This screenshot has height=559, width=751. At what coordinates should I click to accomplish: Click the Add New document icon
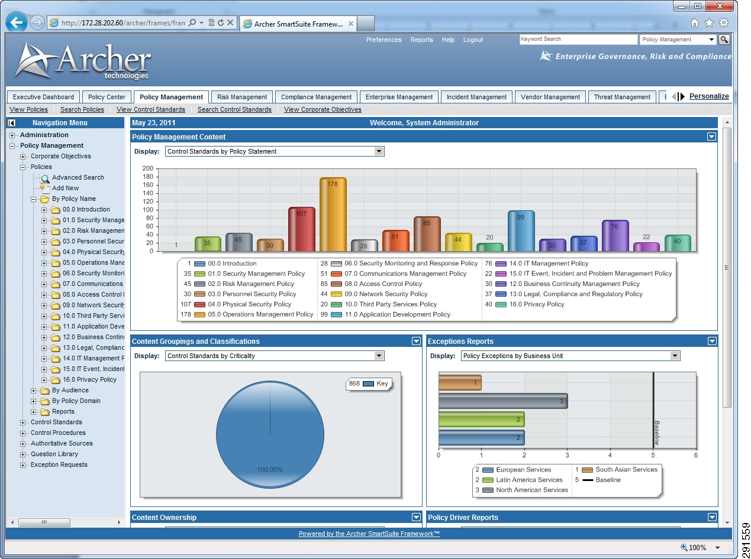[x=45, y=188]
